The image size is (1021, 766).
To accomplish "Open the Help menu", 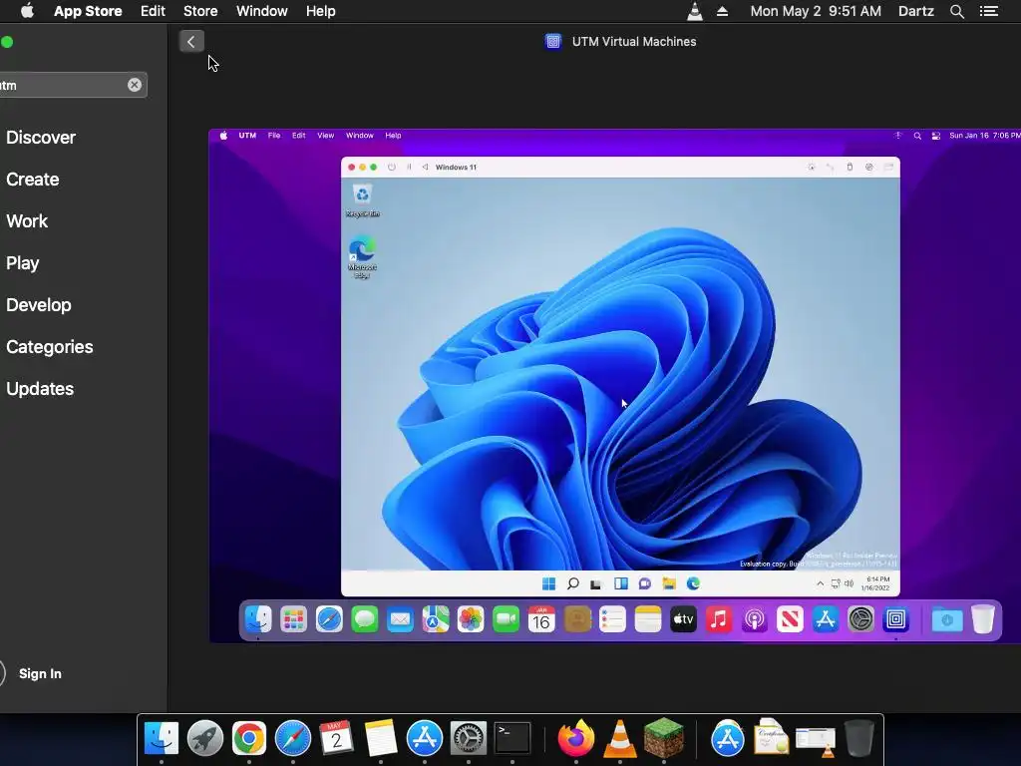I will click(x=321, y=11).
